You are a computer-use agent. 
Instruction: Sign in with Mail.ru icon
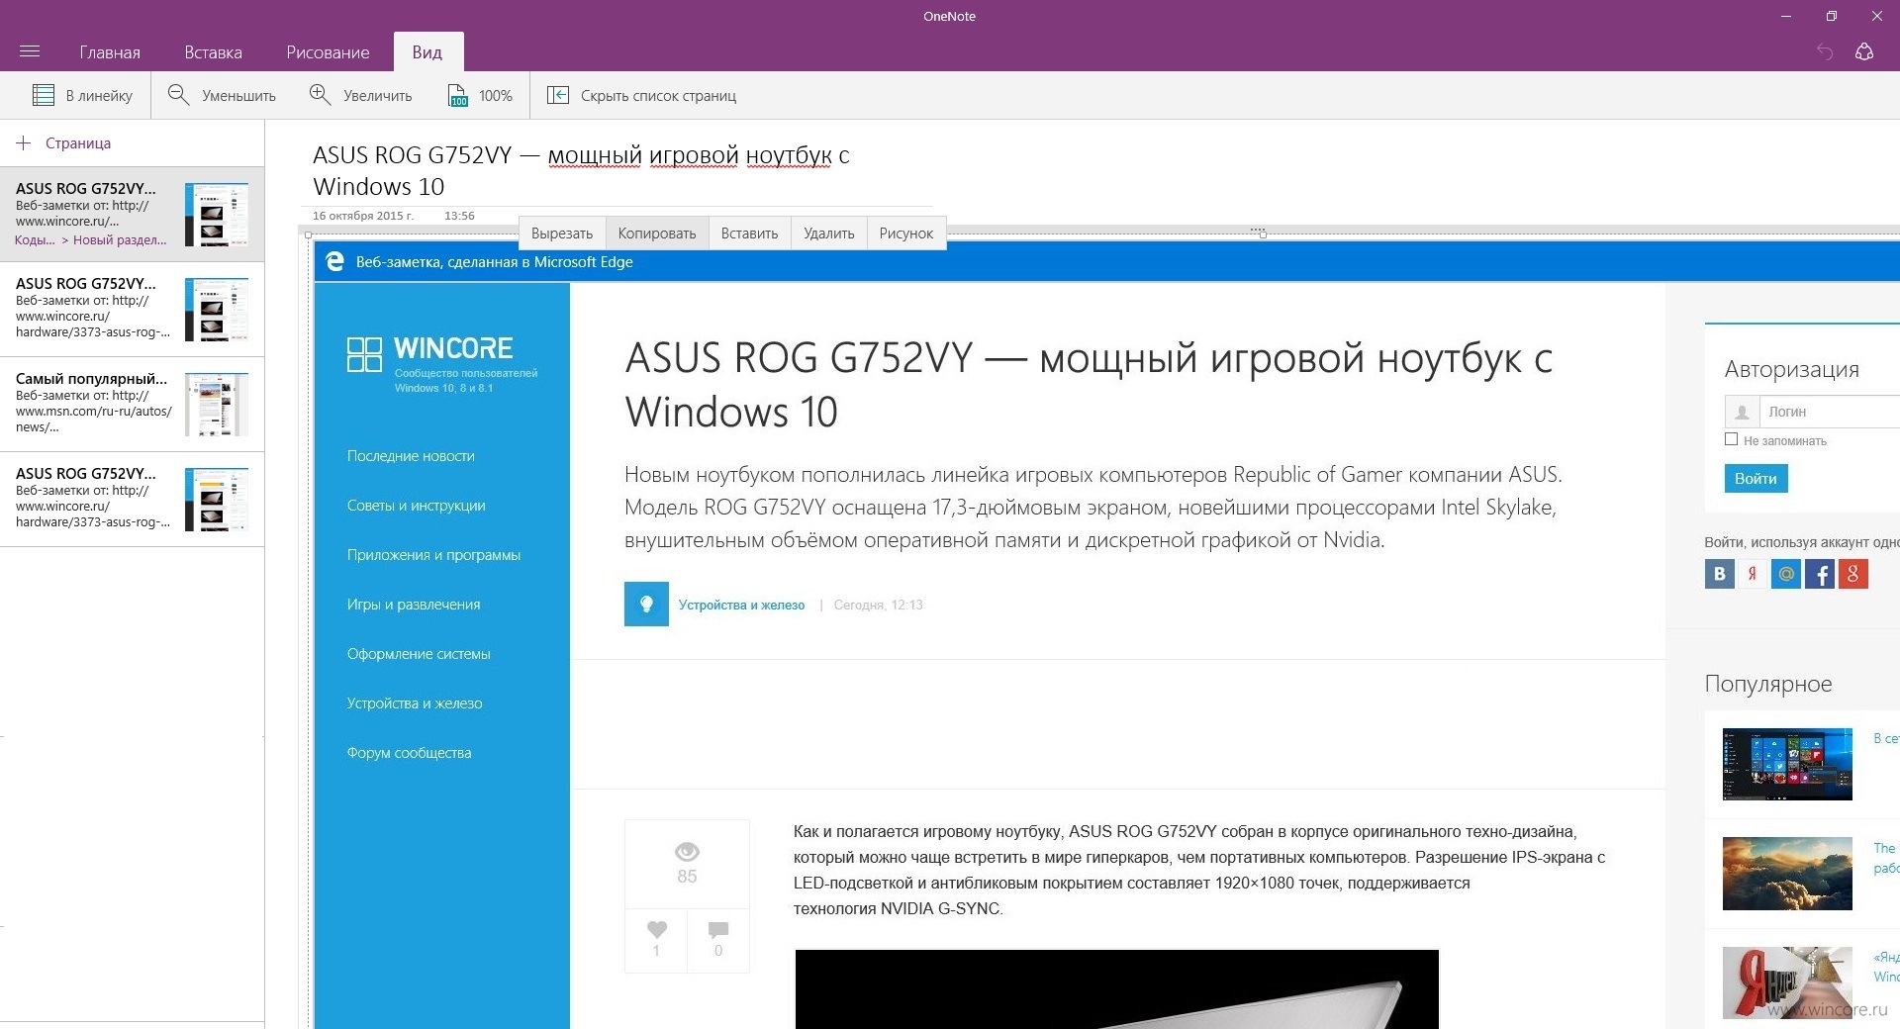[x=1786, y=574]
